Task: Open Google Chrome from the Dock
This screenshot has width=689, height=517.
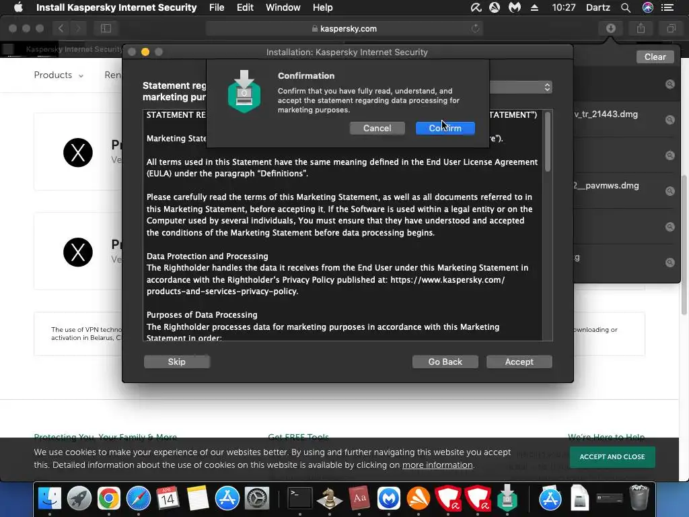Action: [108, 499]
